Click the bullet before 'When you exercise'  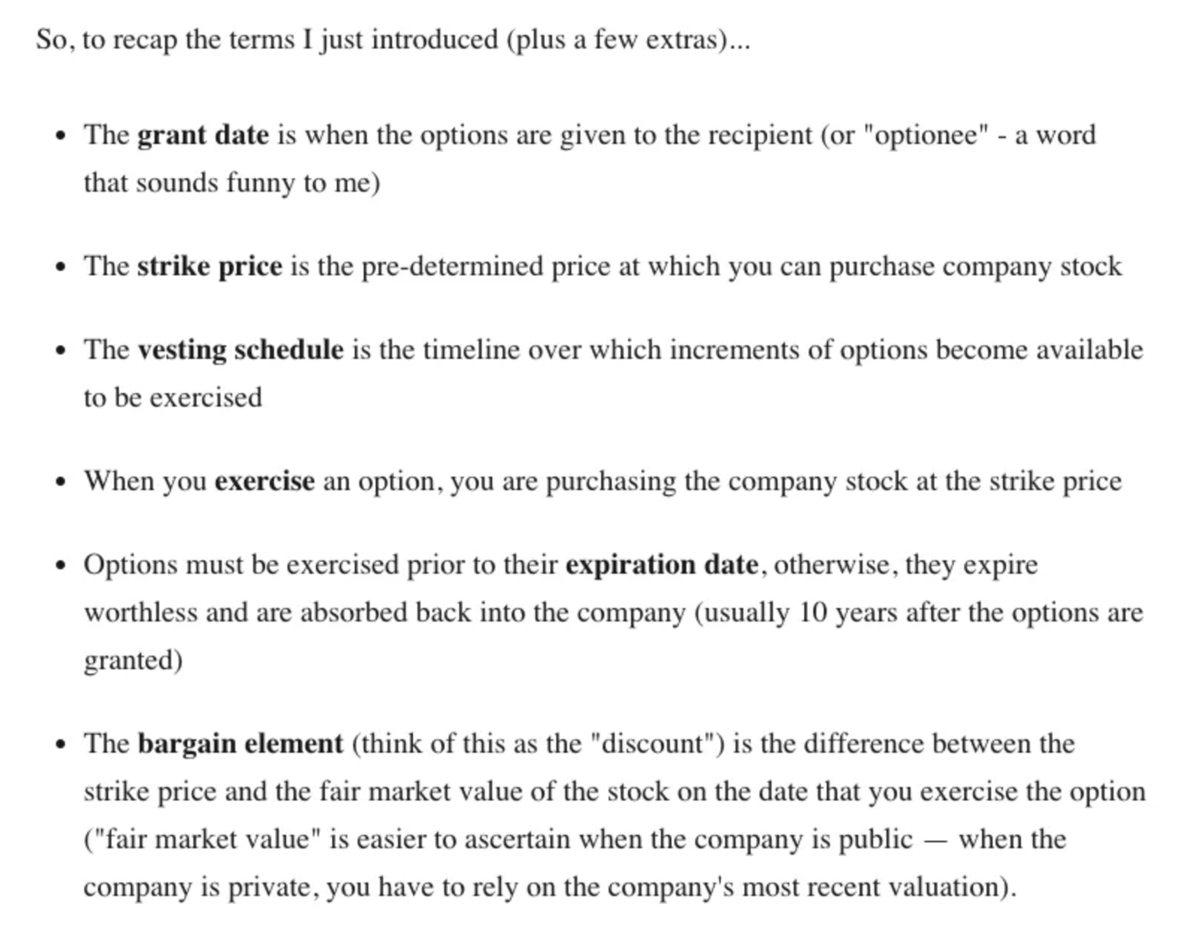[61, 483]
